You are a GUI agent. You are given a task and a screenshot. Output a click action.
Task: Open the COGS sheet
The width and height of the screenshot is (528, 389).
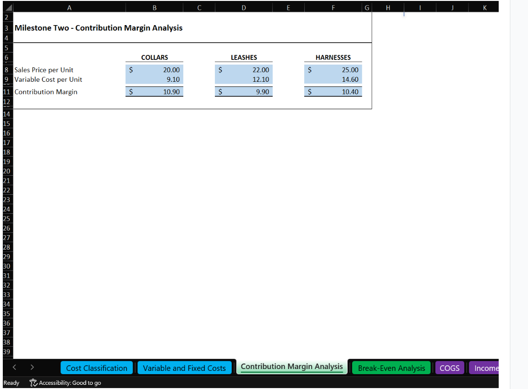tap(449, 368)
